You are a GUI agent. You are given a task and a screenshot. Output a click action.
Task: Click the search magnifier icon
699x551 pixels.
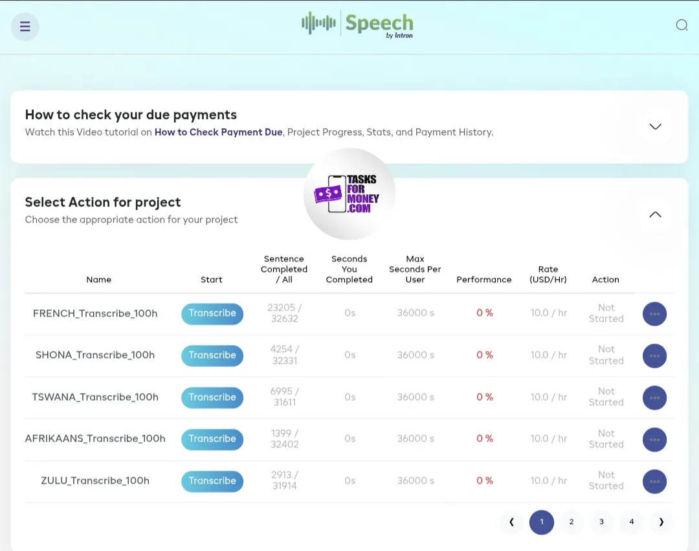click(682, 25)
